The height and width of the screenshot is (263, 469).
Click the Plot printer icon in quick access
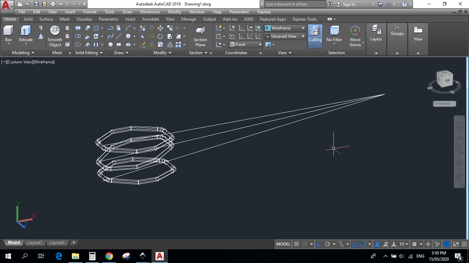tap(53, 4)
